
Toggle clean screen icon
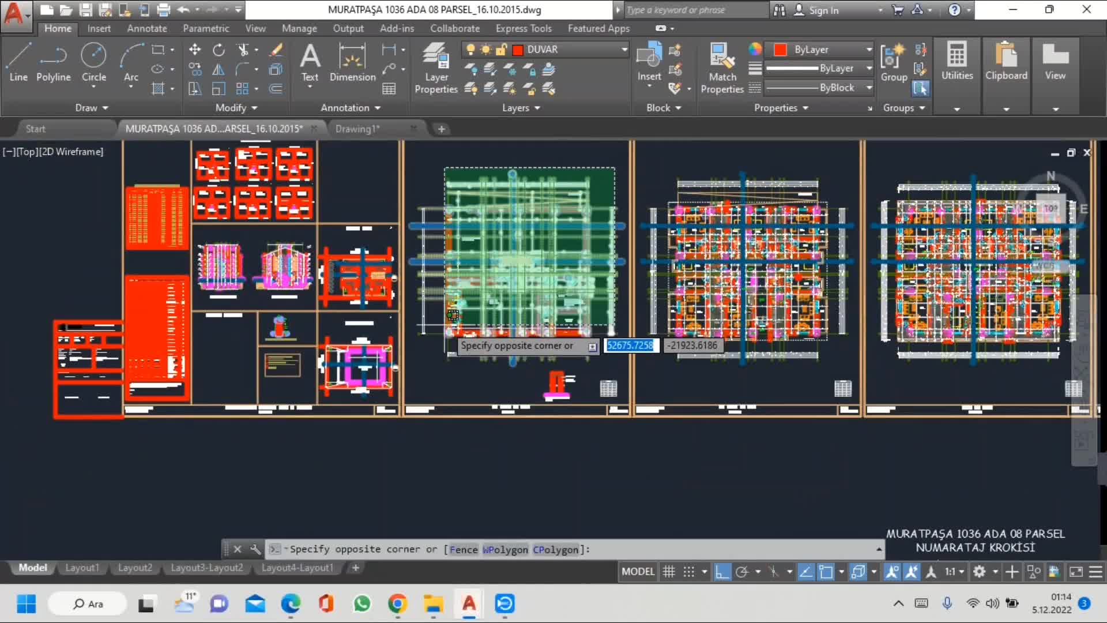pos(1076,572)
